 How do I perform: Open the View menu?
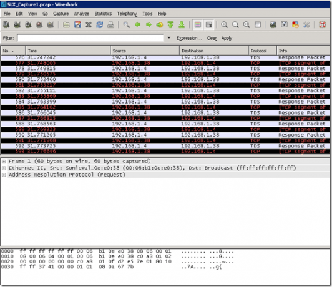coord(32,14)
